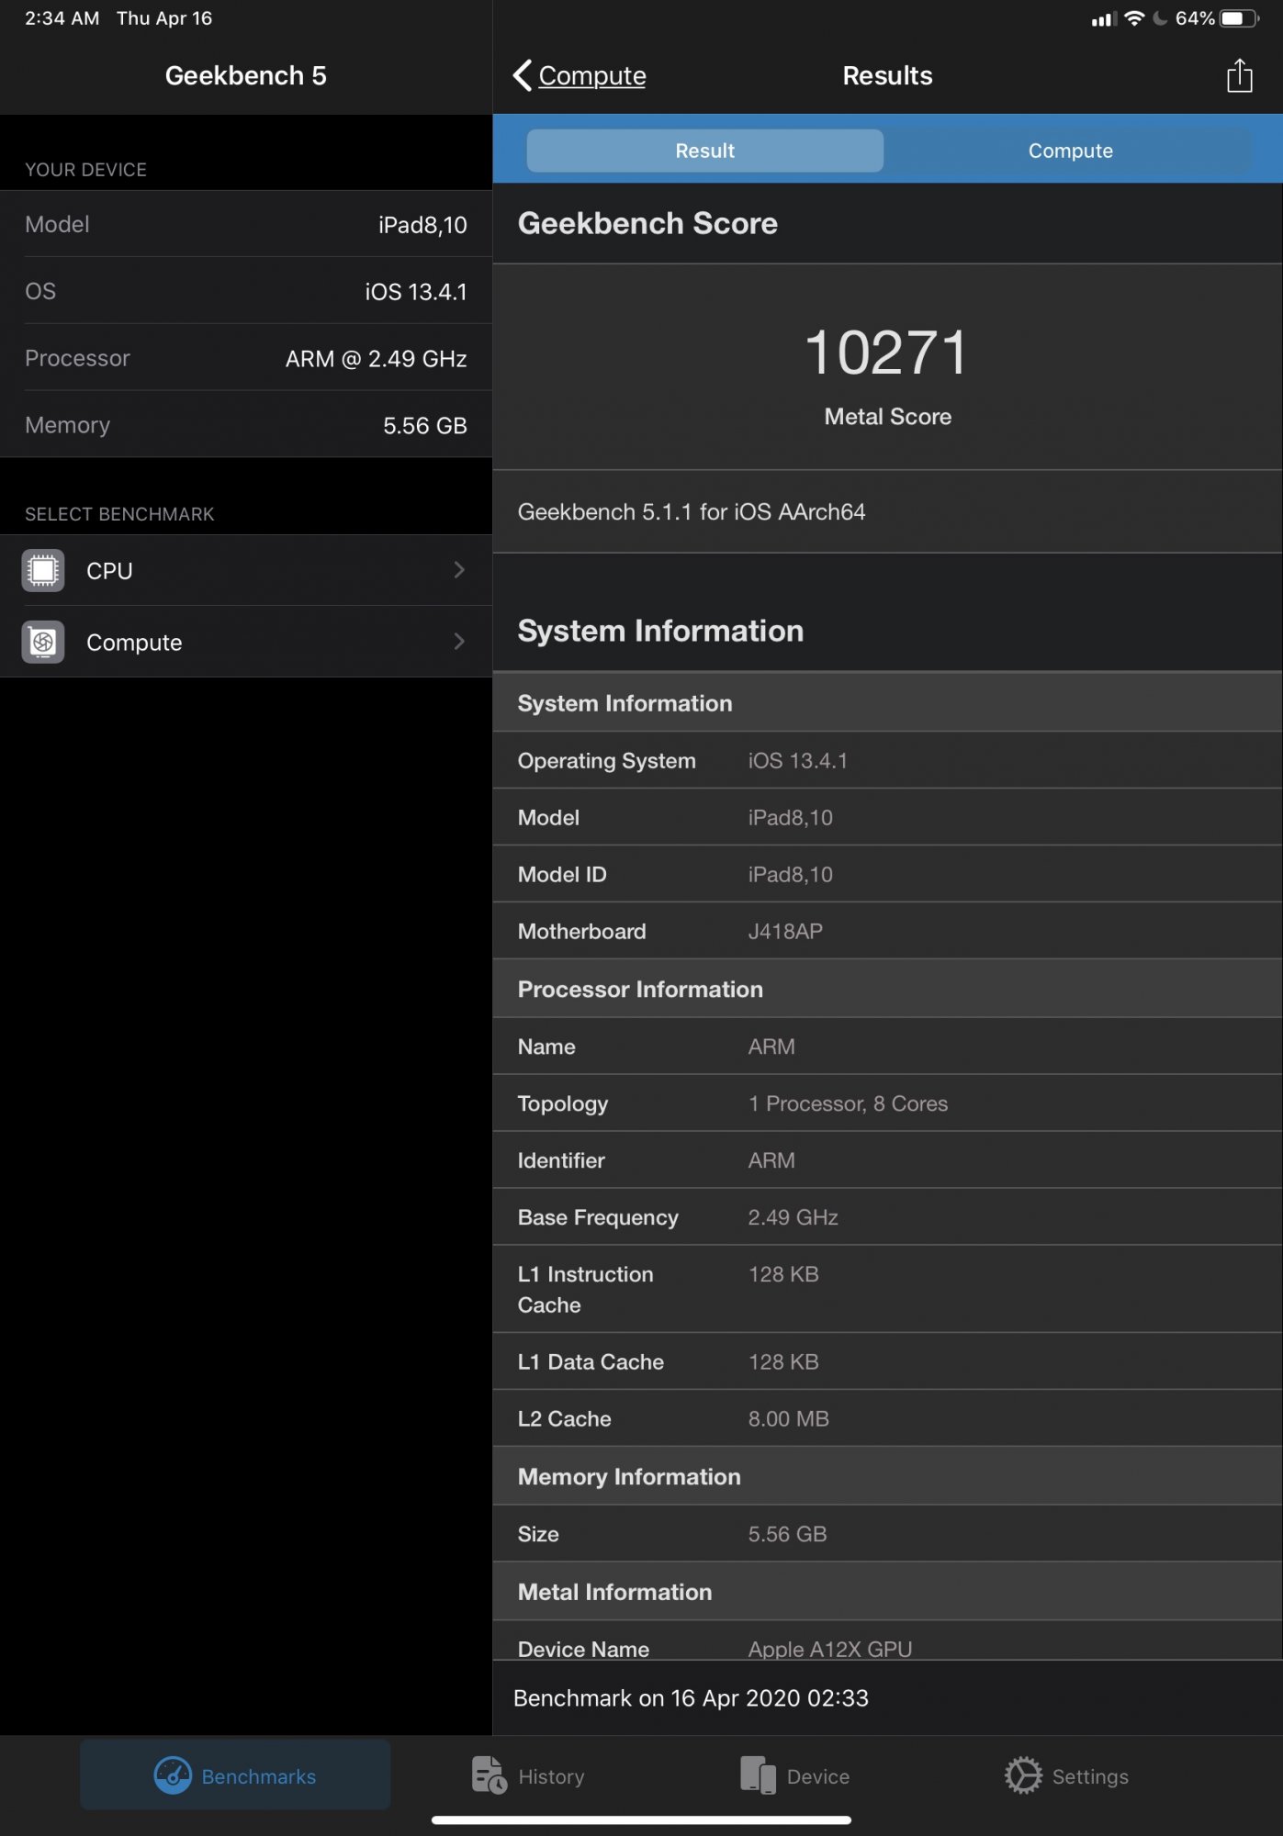
Task: Tap the Memory Size '5.56 GB' value
Action: tap(787, 1534)
